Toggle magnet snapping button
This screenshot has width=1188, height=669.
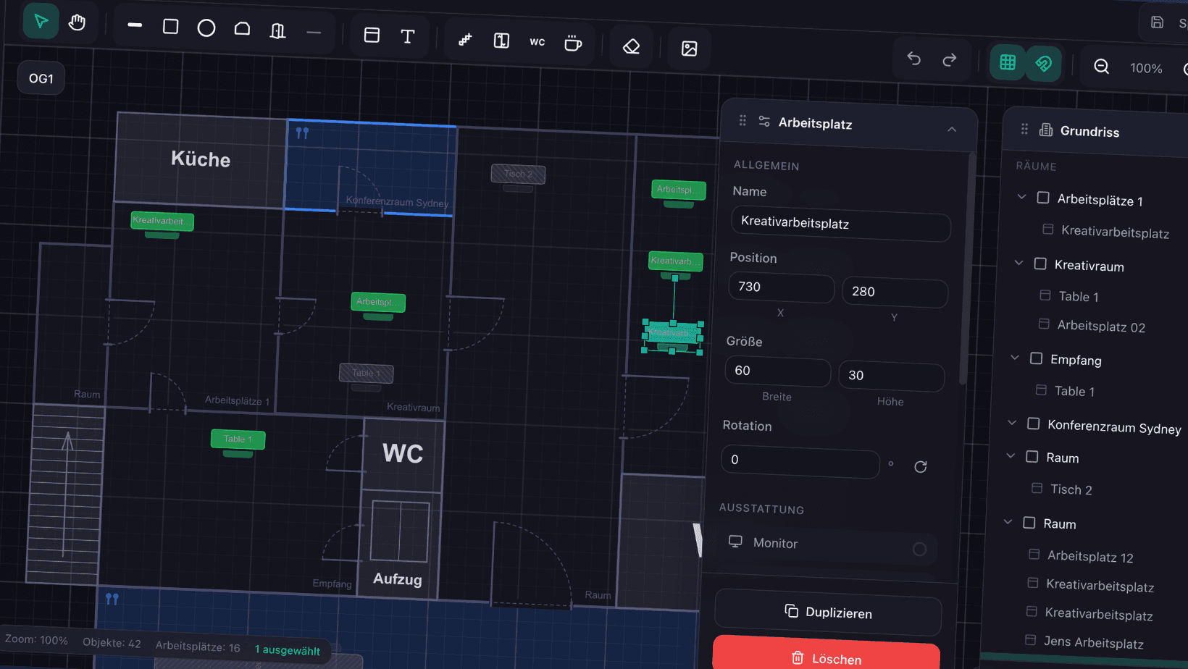tap(1043, 64)
